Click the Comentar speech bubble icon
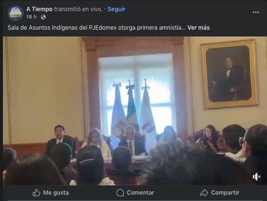This screenshot has width=267, height=201. click(120, 193)
